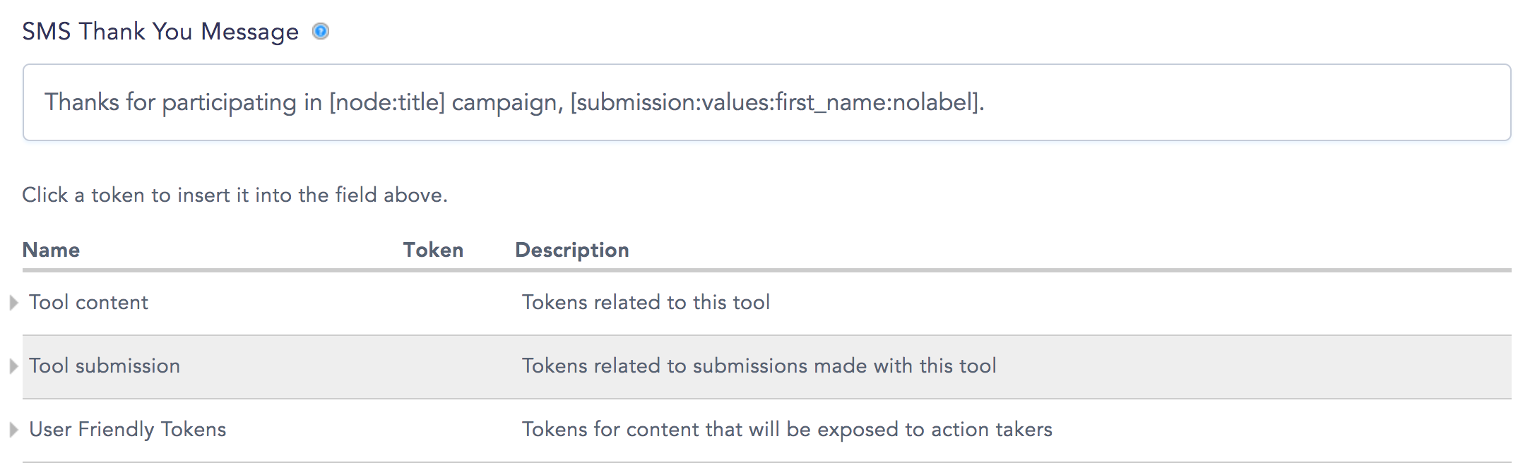Click the Description column header

tap(572, 250)
